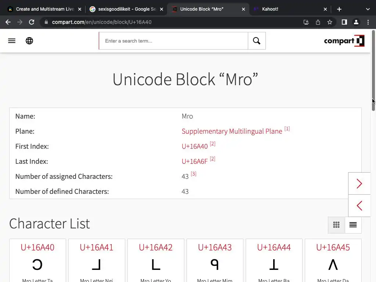Bookmark this page with star icon
Viewport: 376px width, 282px height.
330,22
